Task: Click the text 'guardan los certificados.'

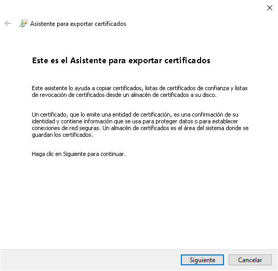Action: (62, 135)
